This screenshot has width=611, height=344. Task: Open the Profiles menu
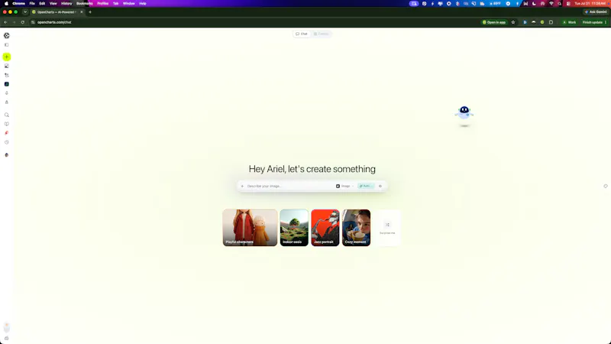click(103, 4)
